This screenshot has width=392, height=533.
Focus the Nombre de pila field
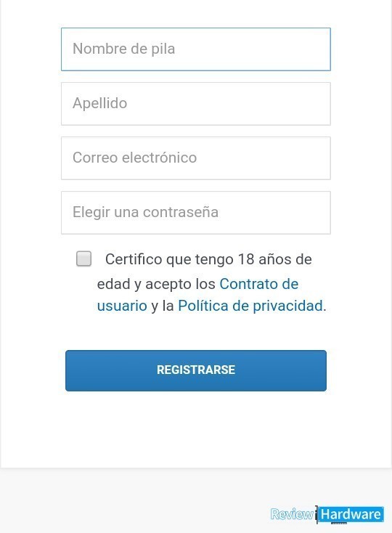(196, 49)
